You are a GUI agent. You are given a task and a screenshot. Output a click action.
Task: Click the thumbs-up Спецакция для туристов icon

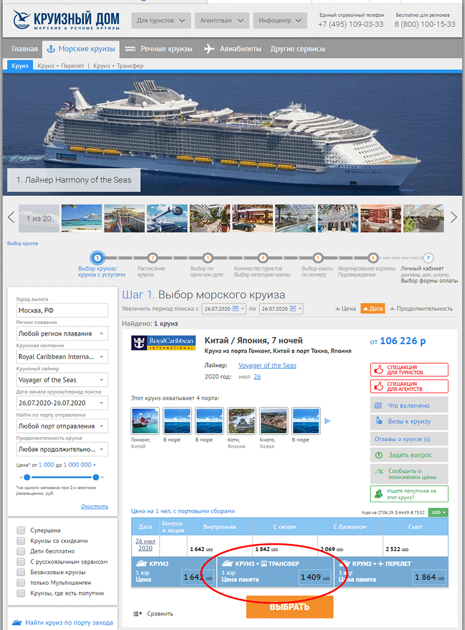click(379, 369)
